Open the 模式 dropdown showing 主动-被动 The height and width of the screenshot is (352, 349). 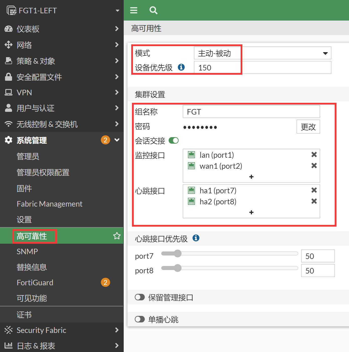pyautogui.click(x=262, y=53)
